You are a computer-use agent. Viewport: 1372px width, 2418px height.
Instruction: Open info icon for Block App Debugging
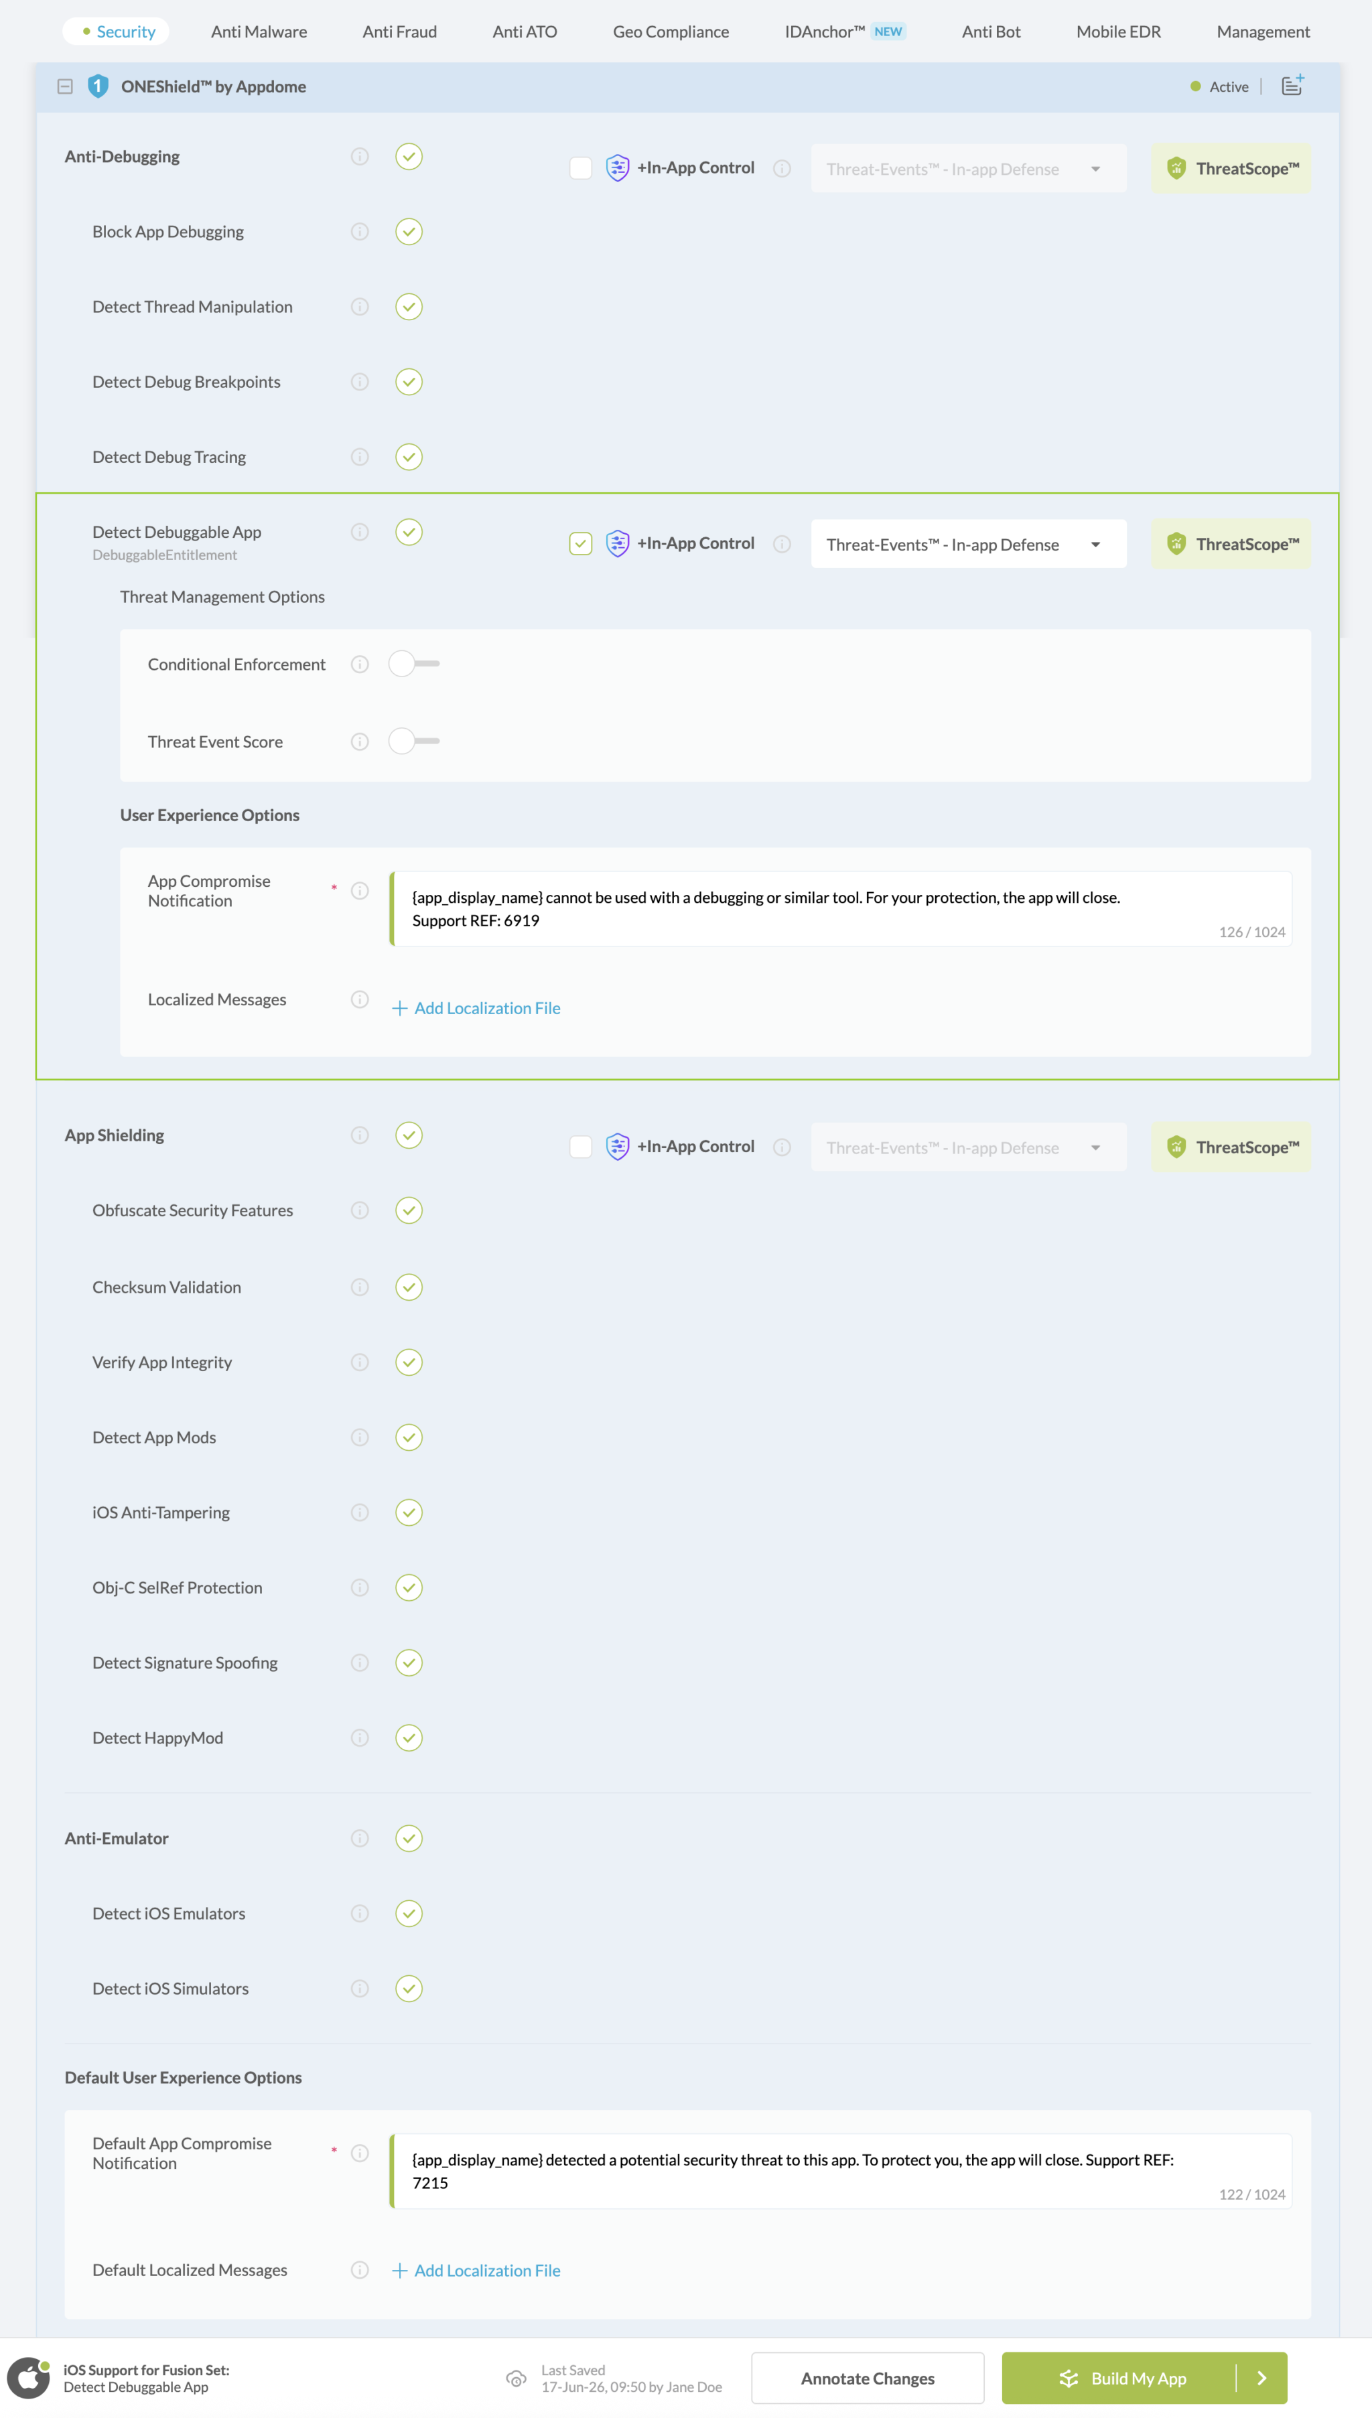tap(360, 232)
